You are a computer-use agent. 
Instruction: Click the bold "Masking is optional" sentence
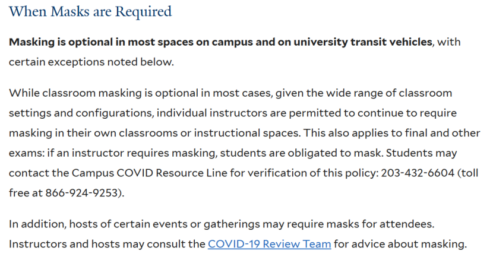(x=220, y=42)
